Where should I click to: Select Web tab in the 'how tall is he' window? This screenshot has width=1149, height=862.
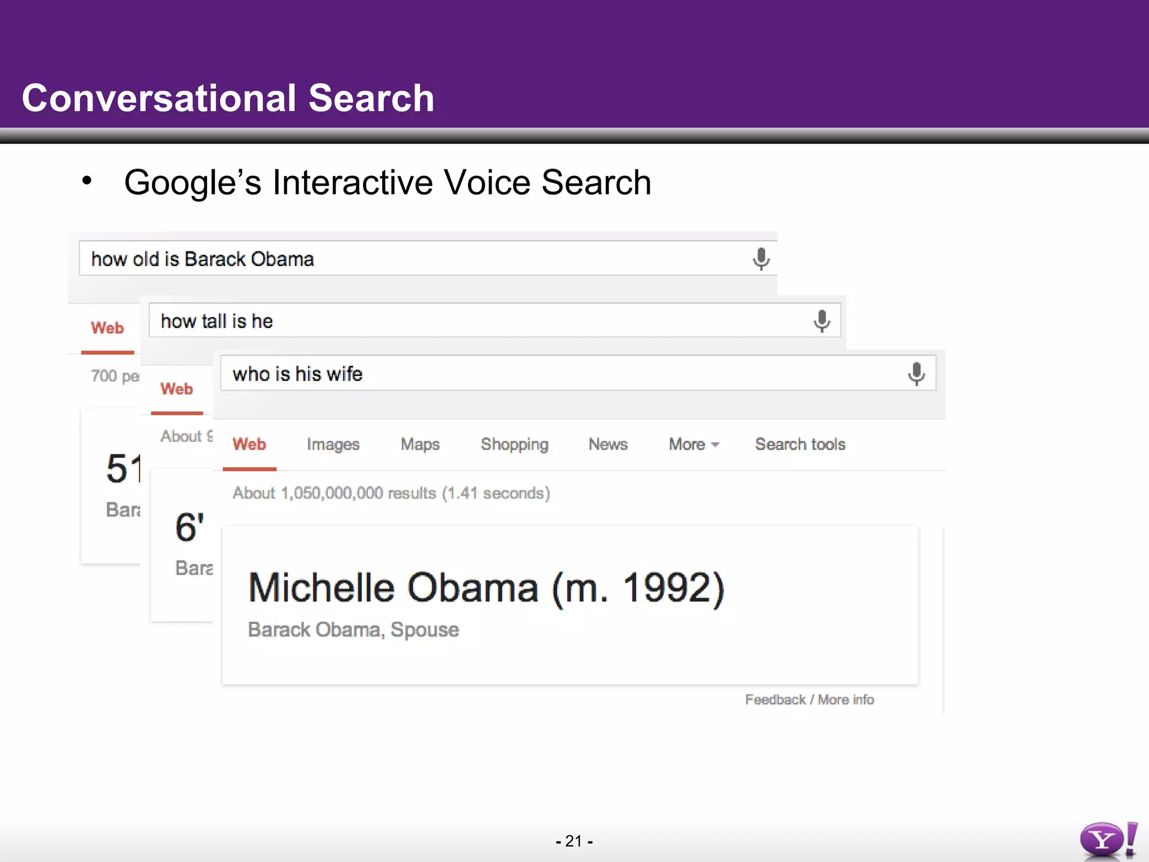tap(176, 389)
